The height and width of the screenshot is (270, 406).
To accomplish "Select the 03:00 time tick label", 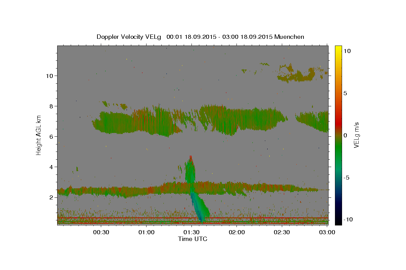I will (x=326, y=232).
